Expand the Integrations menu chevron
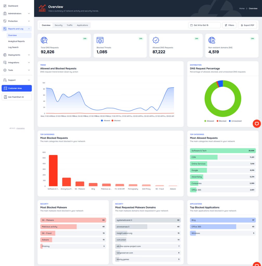Image resolution: width=262 pixels, height=266 pixels. [29, 62]
